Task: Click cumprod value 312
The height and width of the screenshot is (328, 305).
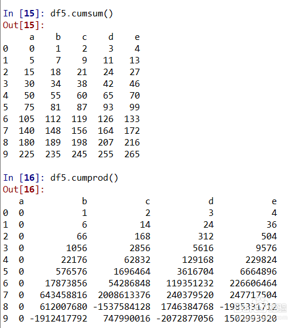Action: tap(206, 236)
